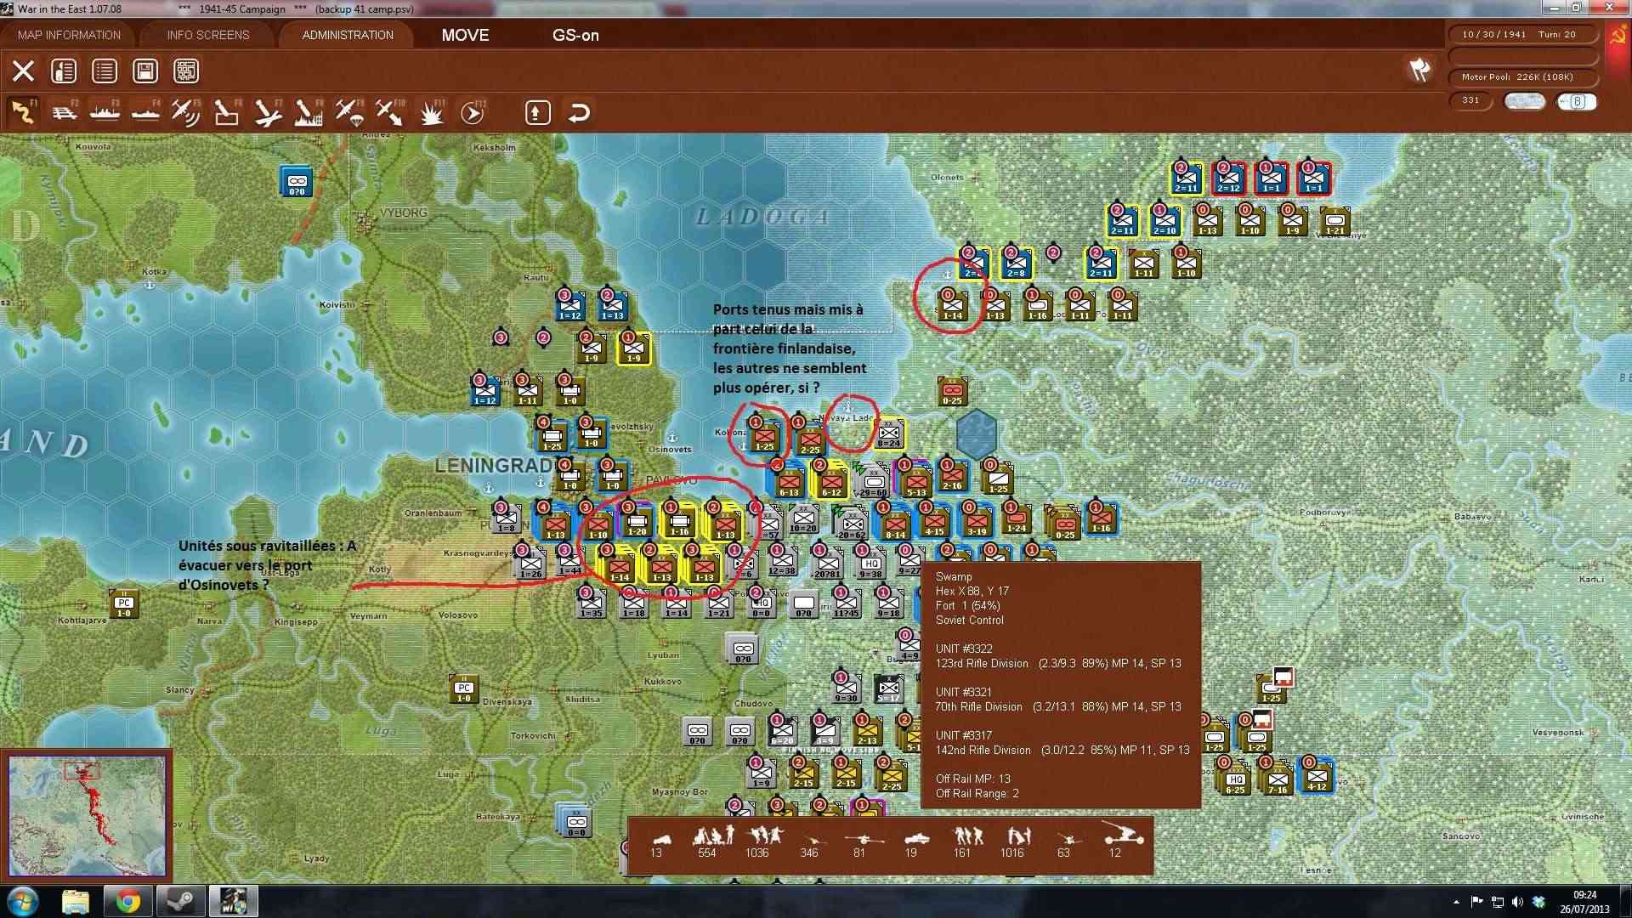Click the minimap overview thumbnail
The height and width of the screenshot is (918, 1632).
88,815
